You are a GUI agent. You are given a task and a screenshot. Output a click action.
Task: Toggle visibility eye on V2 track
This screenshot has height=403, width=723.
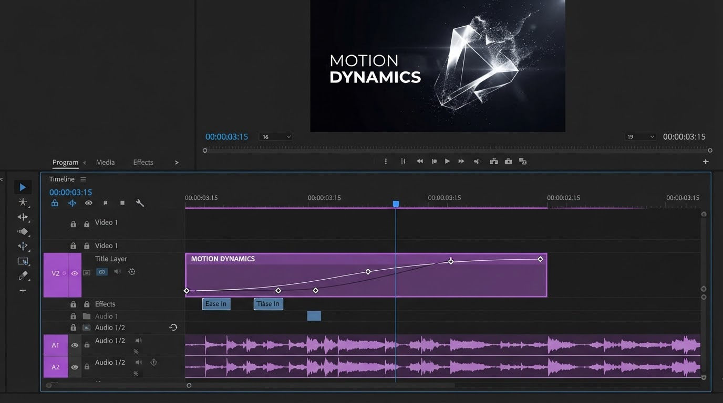[x=75, y=273]
